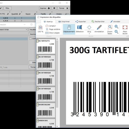Select page 5 thumbnail VINAIGRE BALSAM
129x129 pixels.
pyautogui.click(x=46, y=110)
